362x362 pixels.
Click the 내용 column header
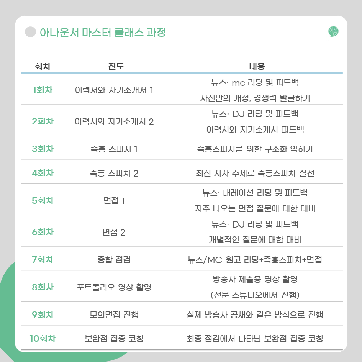[x=257, y=66]
